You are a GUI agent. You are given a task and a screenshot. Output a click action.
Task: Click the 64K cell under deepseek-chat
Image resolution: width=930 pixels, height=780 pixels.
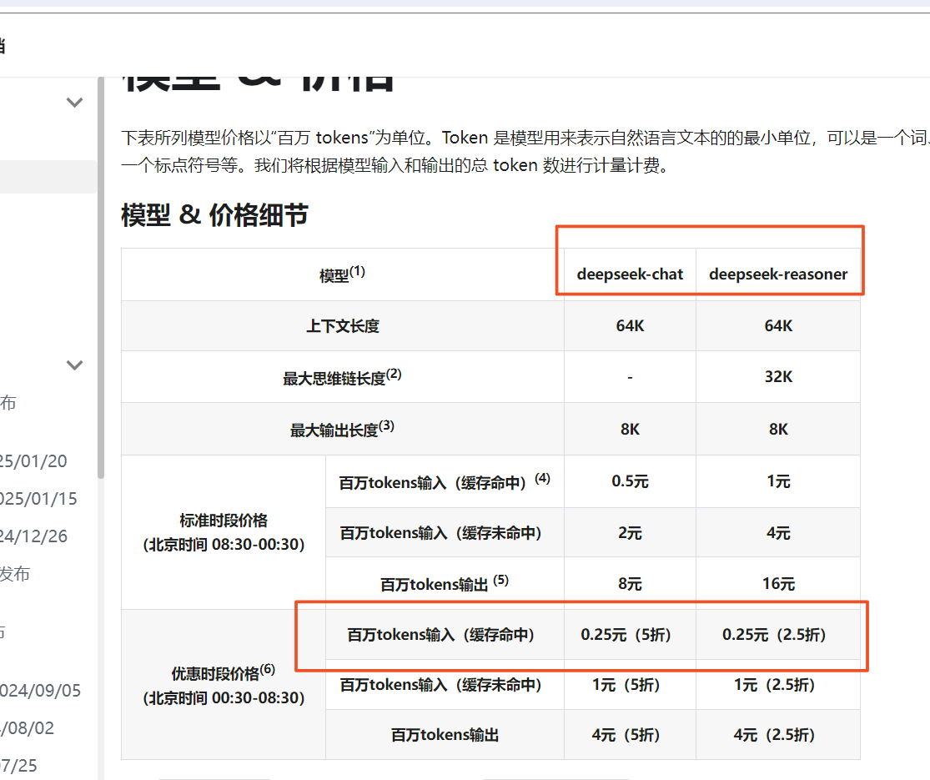coord(630,325)
